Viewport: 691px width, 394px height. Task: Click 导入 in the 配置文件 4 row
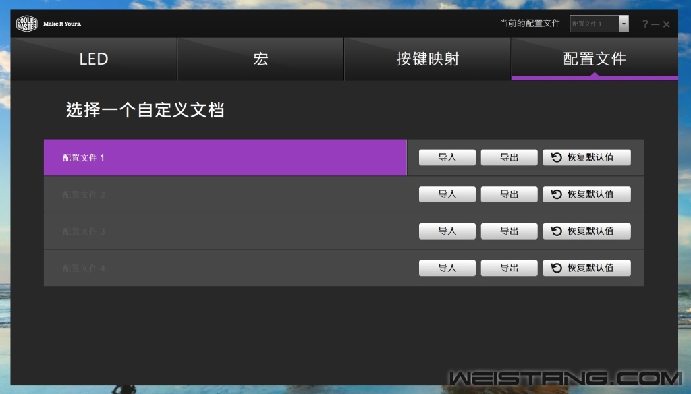[x=447, y=269]
